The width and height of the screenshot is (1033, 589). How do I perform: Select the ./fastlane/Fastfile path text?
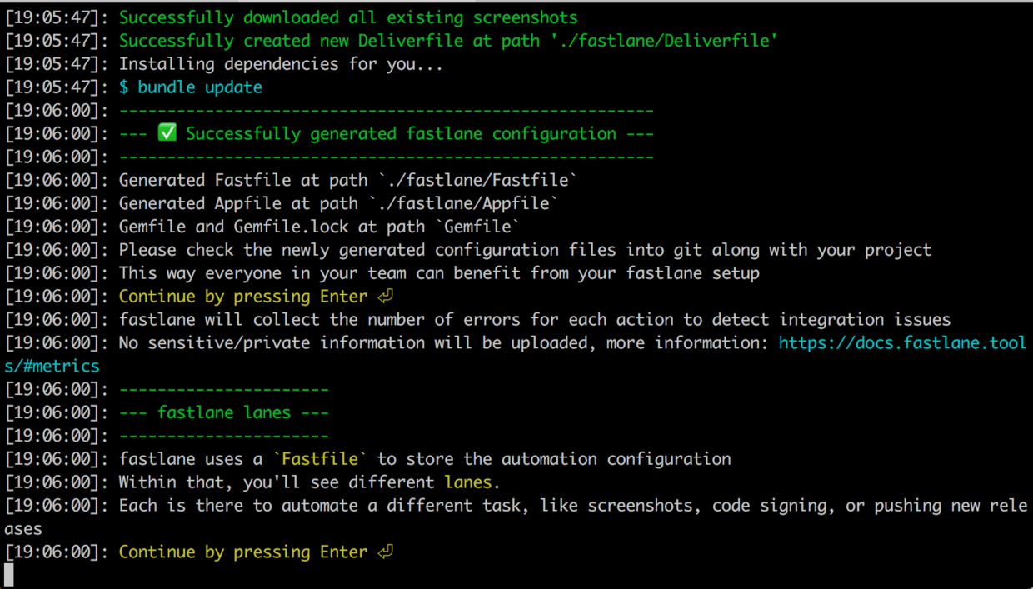477,180
